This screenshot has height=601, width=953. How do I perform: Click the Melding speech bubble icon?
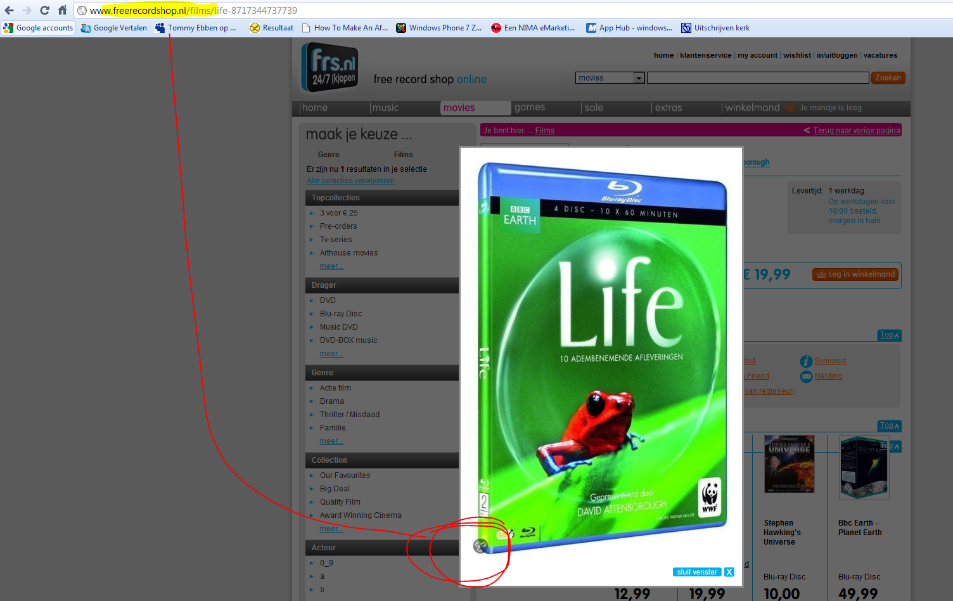click(x=806, y=377)
